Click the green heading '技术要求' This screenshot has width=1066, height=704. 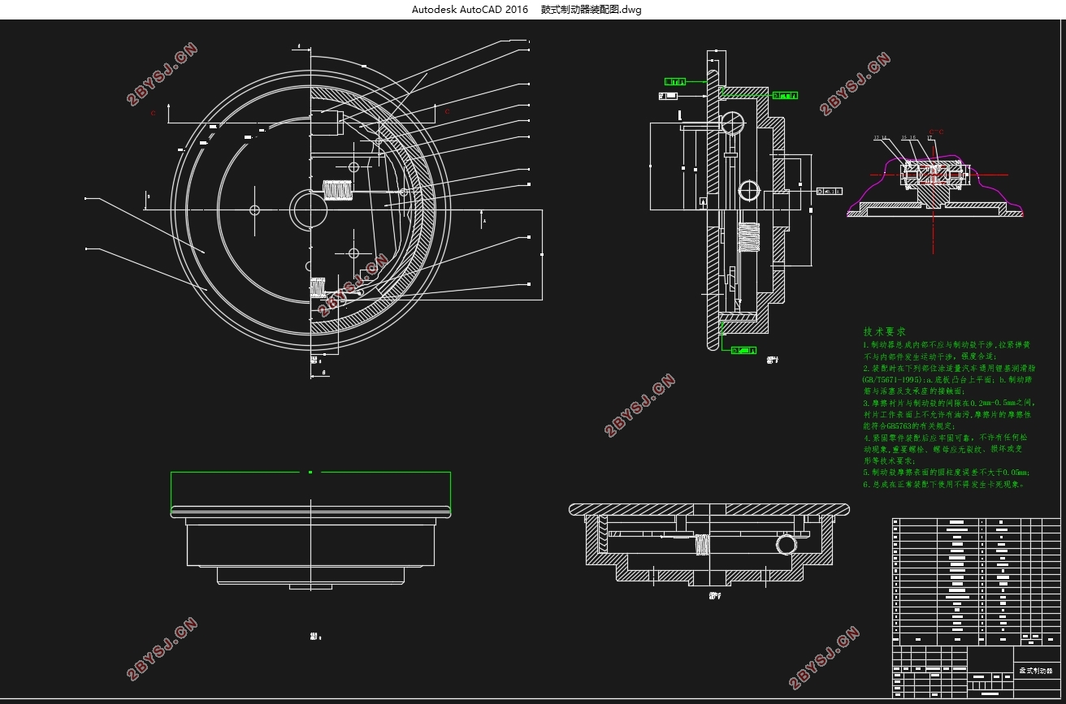(x=885, y=332)
